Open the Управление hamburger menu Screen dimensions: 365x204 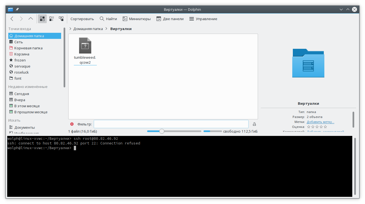point(203,19)
